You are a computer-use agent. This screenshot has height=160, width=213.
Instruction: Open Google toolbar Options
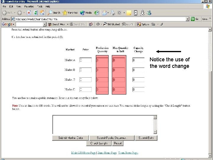pos(143,24)
